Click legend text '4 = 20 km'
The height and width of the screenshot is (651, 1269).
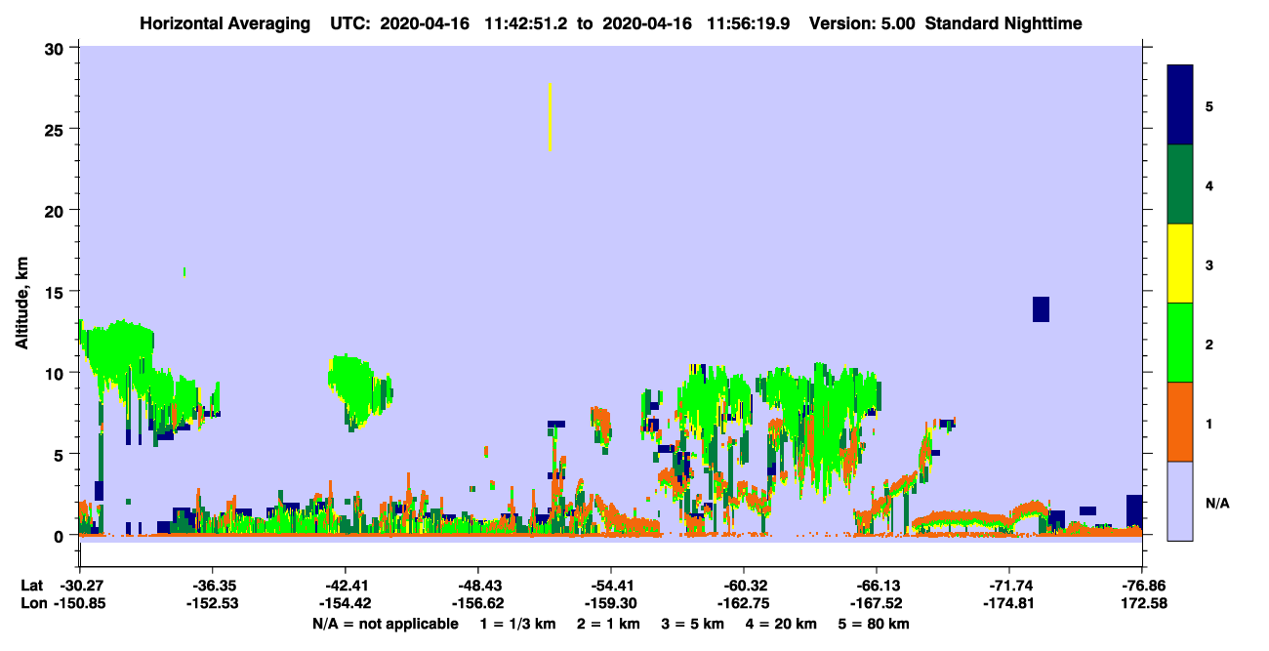coord(782,624)
